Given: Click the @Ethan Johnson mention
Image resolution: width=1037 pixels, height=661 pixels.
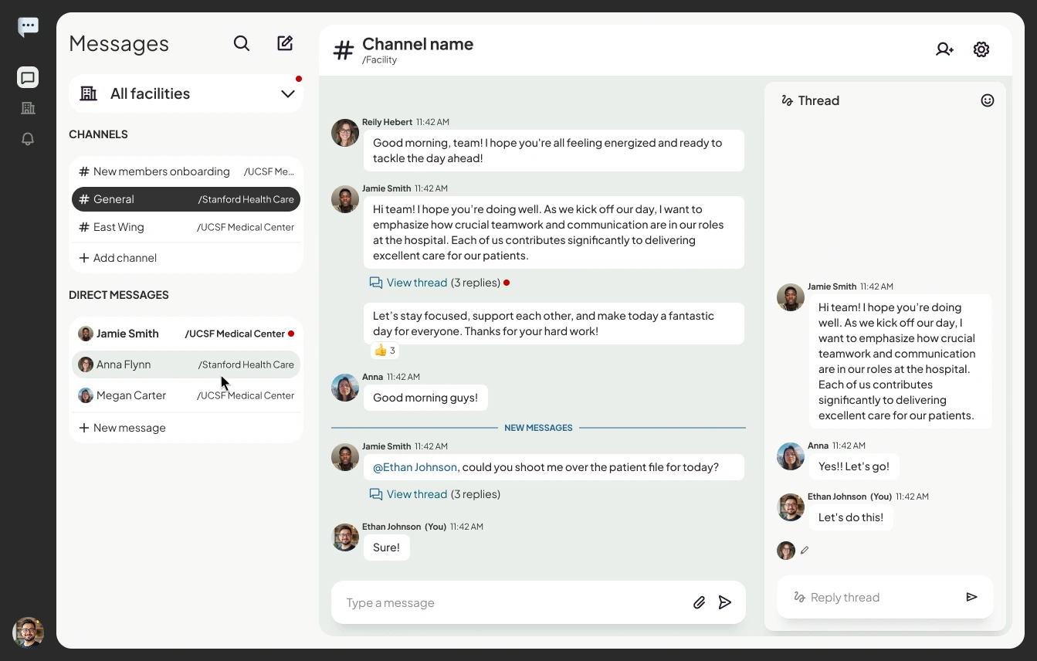Looking at the screenshot, I should click(415, 467).
